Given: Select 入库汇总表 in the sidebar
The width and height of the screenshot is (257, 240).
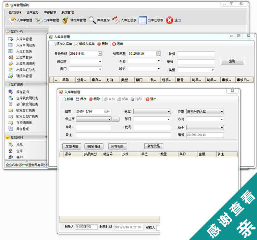Looking at the screenshot, I should pos(24,52).
